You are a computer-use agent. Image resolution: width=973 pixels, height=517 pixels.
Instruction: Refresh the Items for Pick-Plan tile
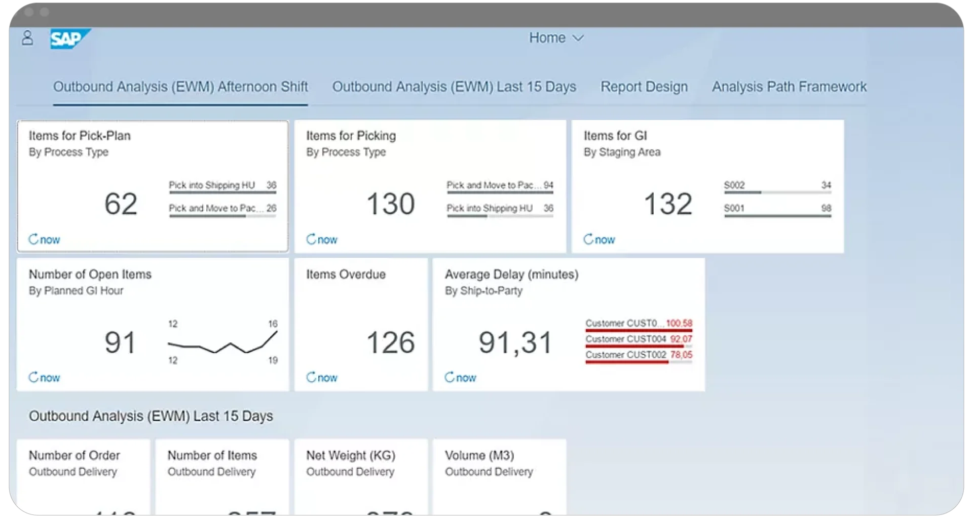[44, 240]
